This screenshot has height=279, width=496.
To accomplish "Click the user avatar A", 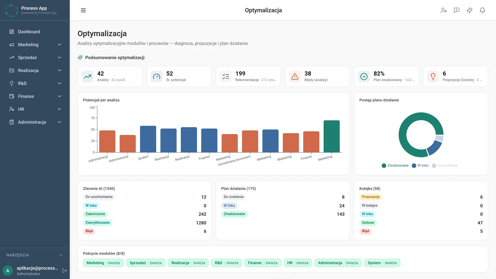I will (8, 271).
